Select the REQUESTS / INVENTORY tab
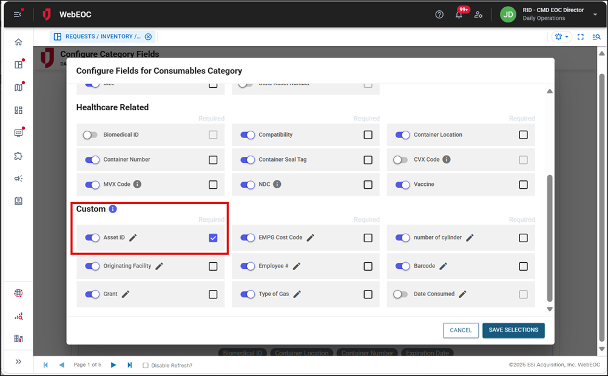 (102, 36)
